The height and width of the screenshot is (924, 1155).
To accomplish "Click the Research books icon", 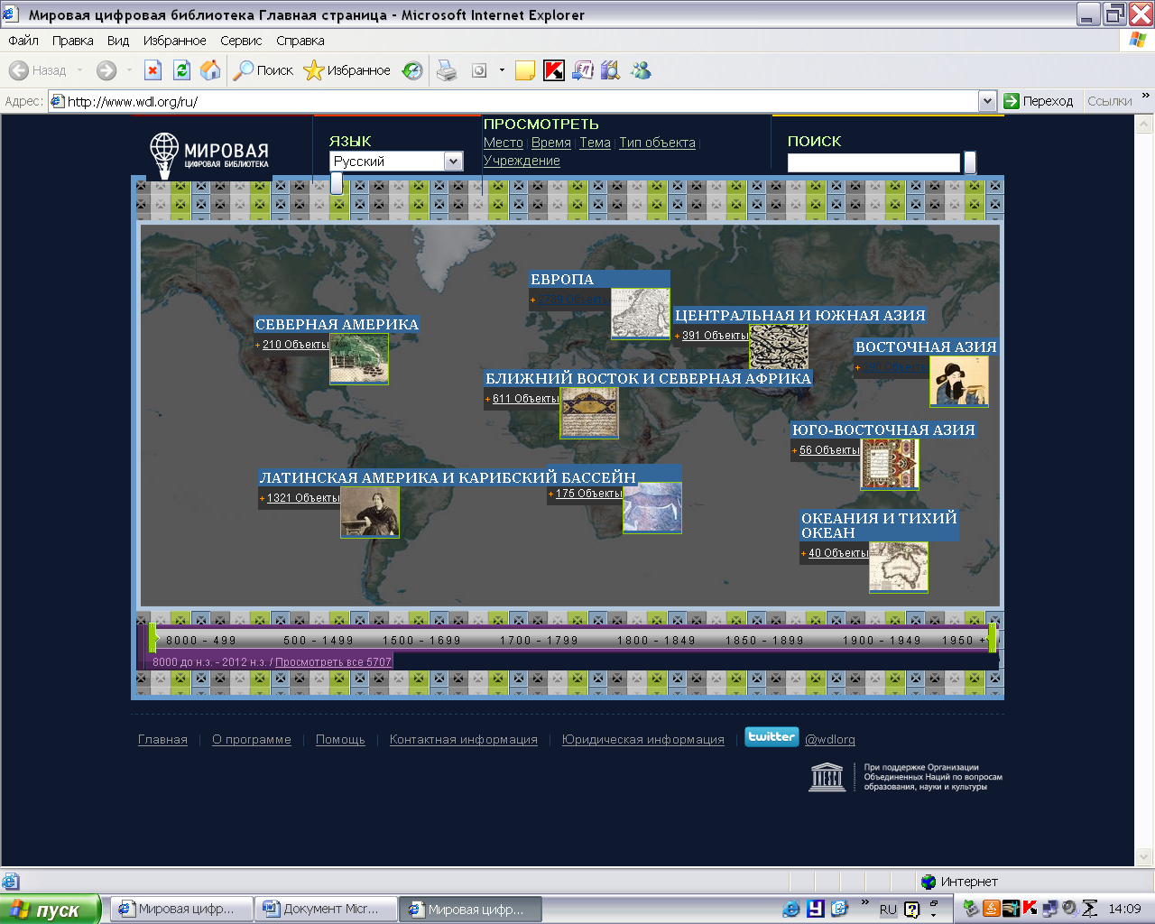I will click(x=611, y=70).
